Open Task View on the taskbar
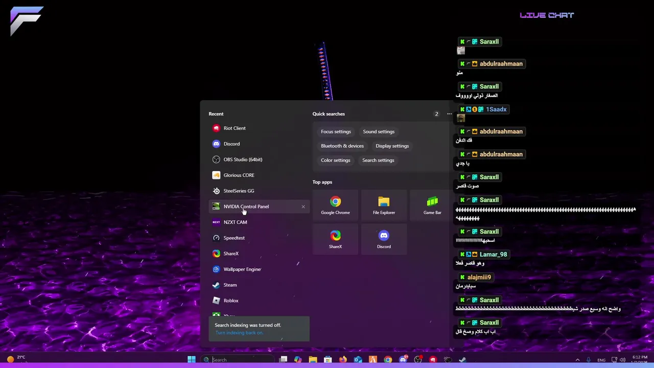654x368 pixels. pos(283,360)
